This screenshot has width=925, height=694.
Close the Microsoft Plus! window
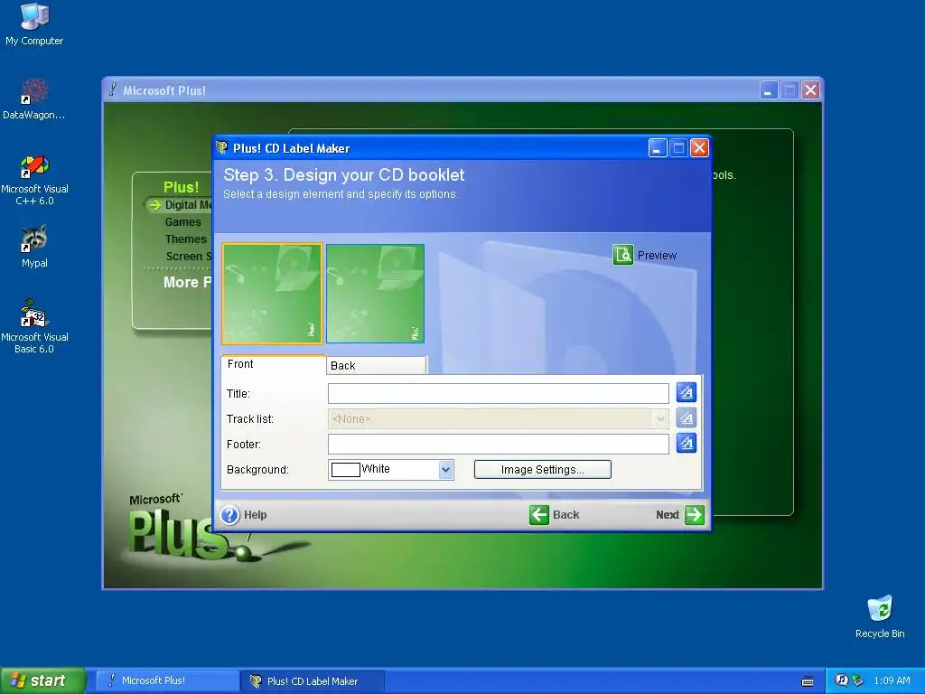coord(810,90)
